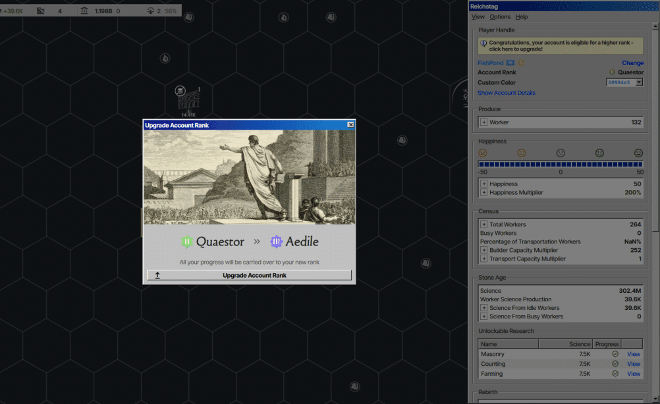The height and width of the screenshot is (404, 660).
Task: Click the Change link for player handle
Action: click(632, 63)
